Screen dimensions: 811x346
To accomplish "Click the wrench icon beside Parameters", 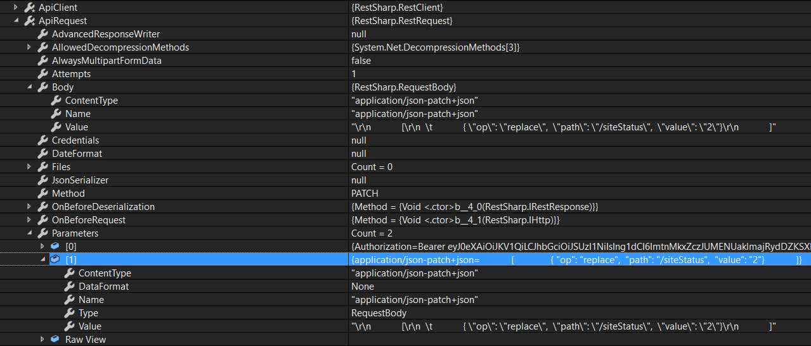I will [x=42, y=233].
